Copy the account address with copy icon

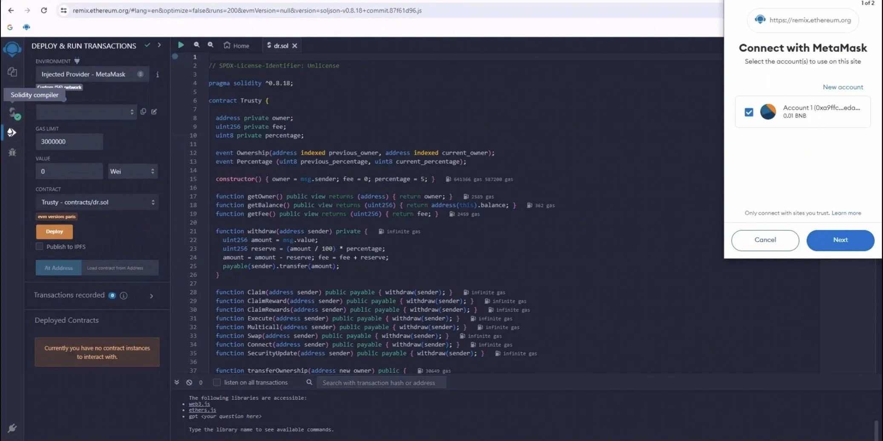click(x=144, y=111)
